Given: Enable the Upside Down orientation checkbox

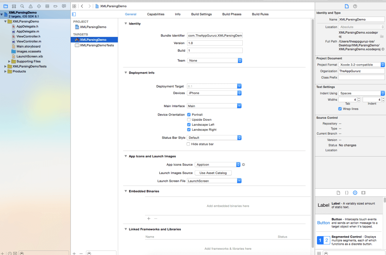Looking at the screenshot, I should (x=189, y=120).
